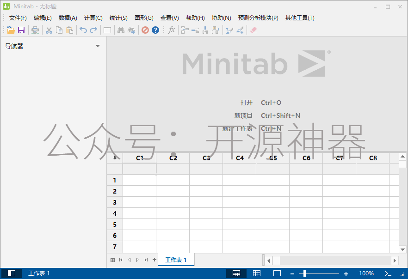Viewport: 408px width, 279px height.
Task: Open command line icon in status bar
Action: point(388,273)
